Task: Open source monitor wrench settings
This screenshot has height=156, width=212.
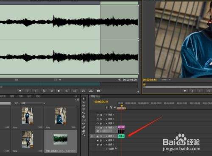Action: [120, 80]
